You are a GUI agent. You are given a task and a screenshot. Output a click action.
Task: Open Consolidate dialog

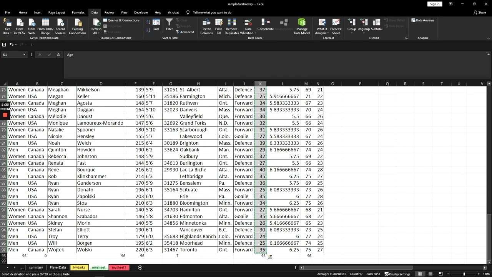[266, 25]
